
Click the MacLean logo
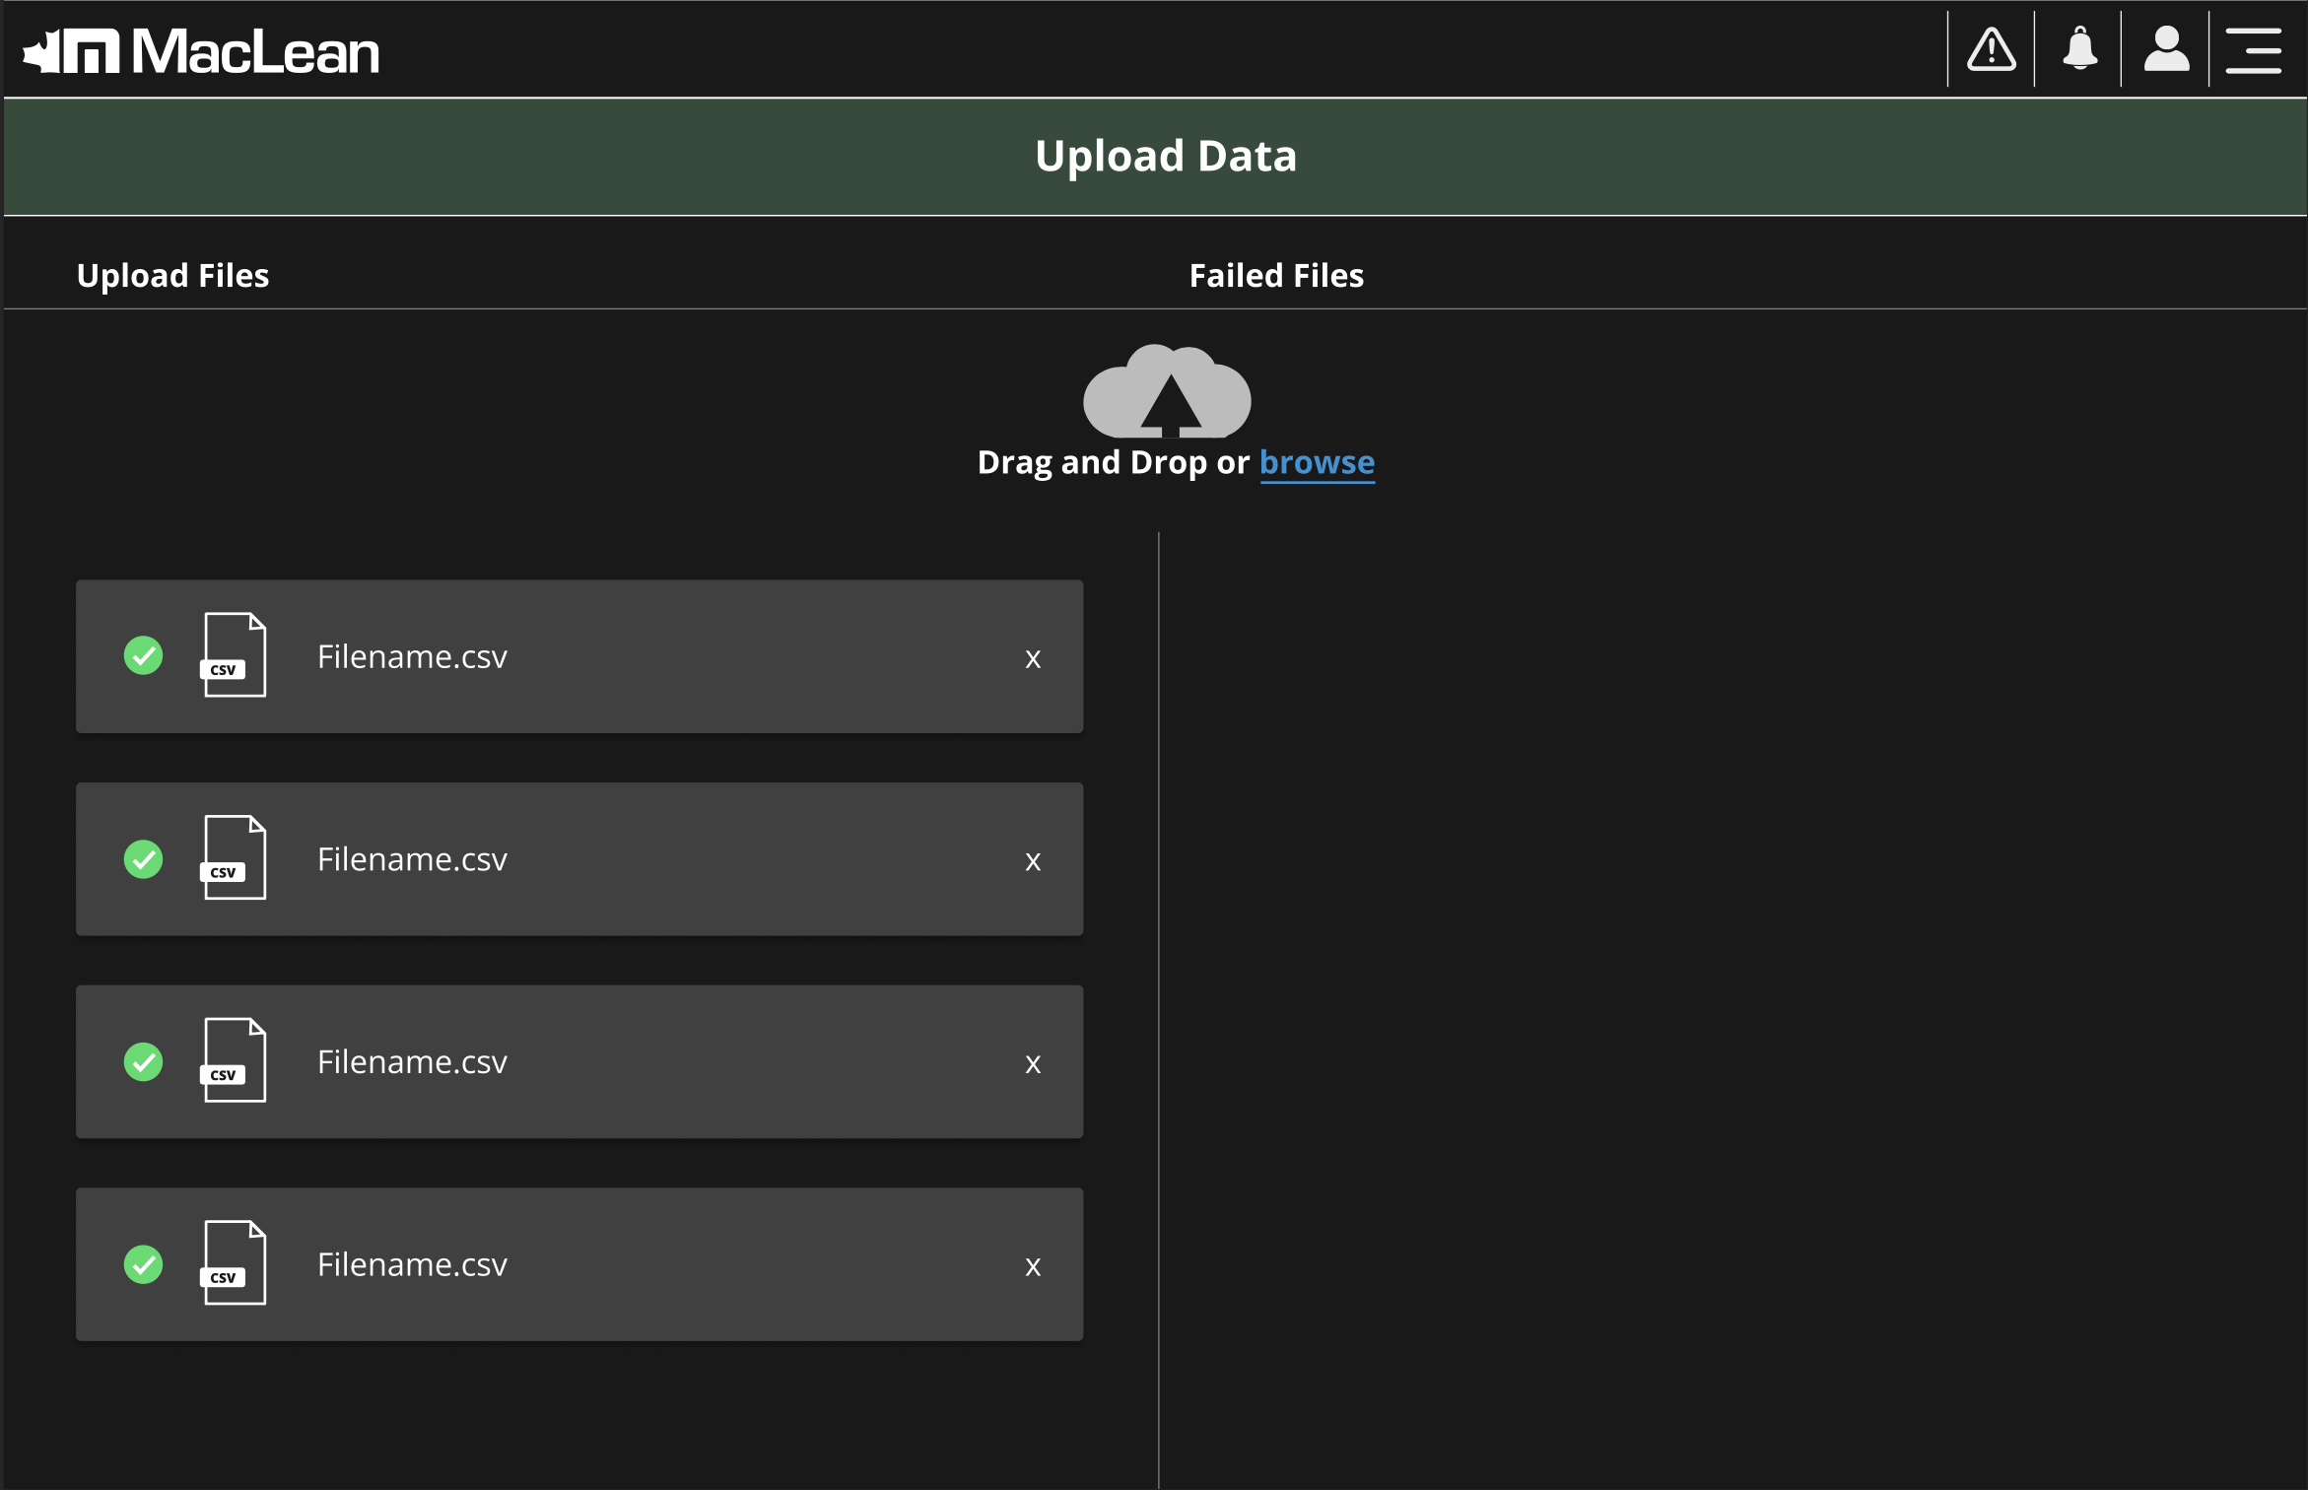[x=201, y=51]
